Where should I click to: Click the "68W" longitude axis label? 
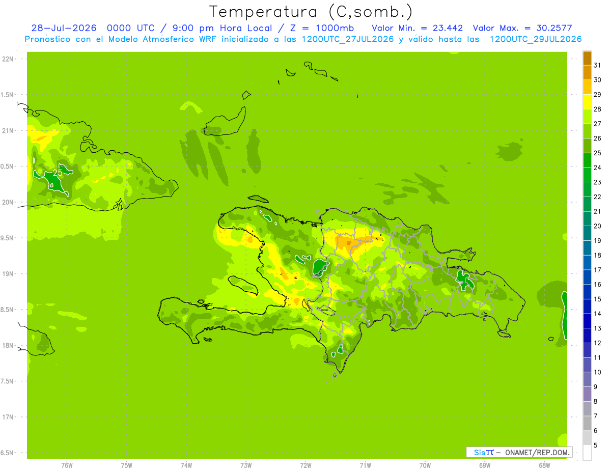(x=544, y=465)
